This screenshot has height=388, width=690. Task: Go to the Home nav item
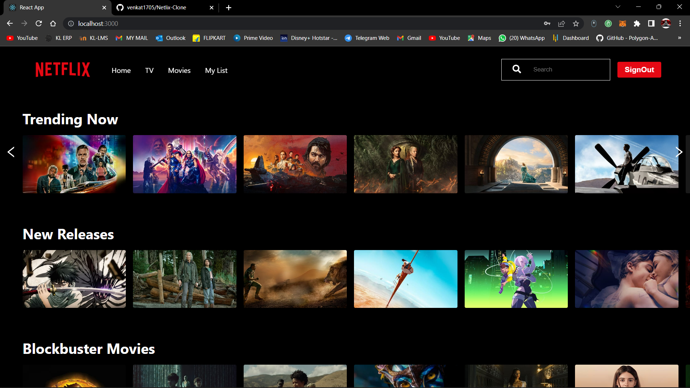[x=121, y=70]
